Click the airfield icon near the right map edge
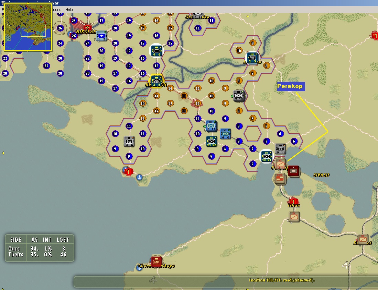 (346, 265)
